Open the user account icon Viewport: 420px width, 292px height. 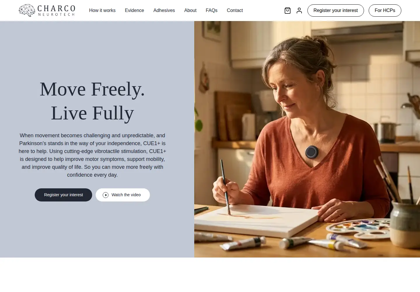(x=299, y=11)
